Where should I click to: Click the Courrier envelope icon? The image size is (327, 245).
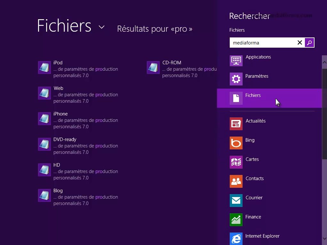point(236,201)
